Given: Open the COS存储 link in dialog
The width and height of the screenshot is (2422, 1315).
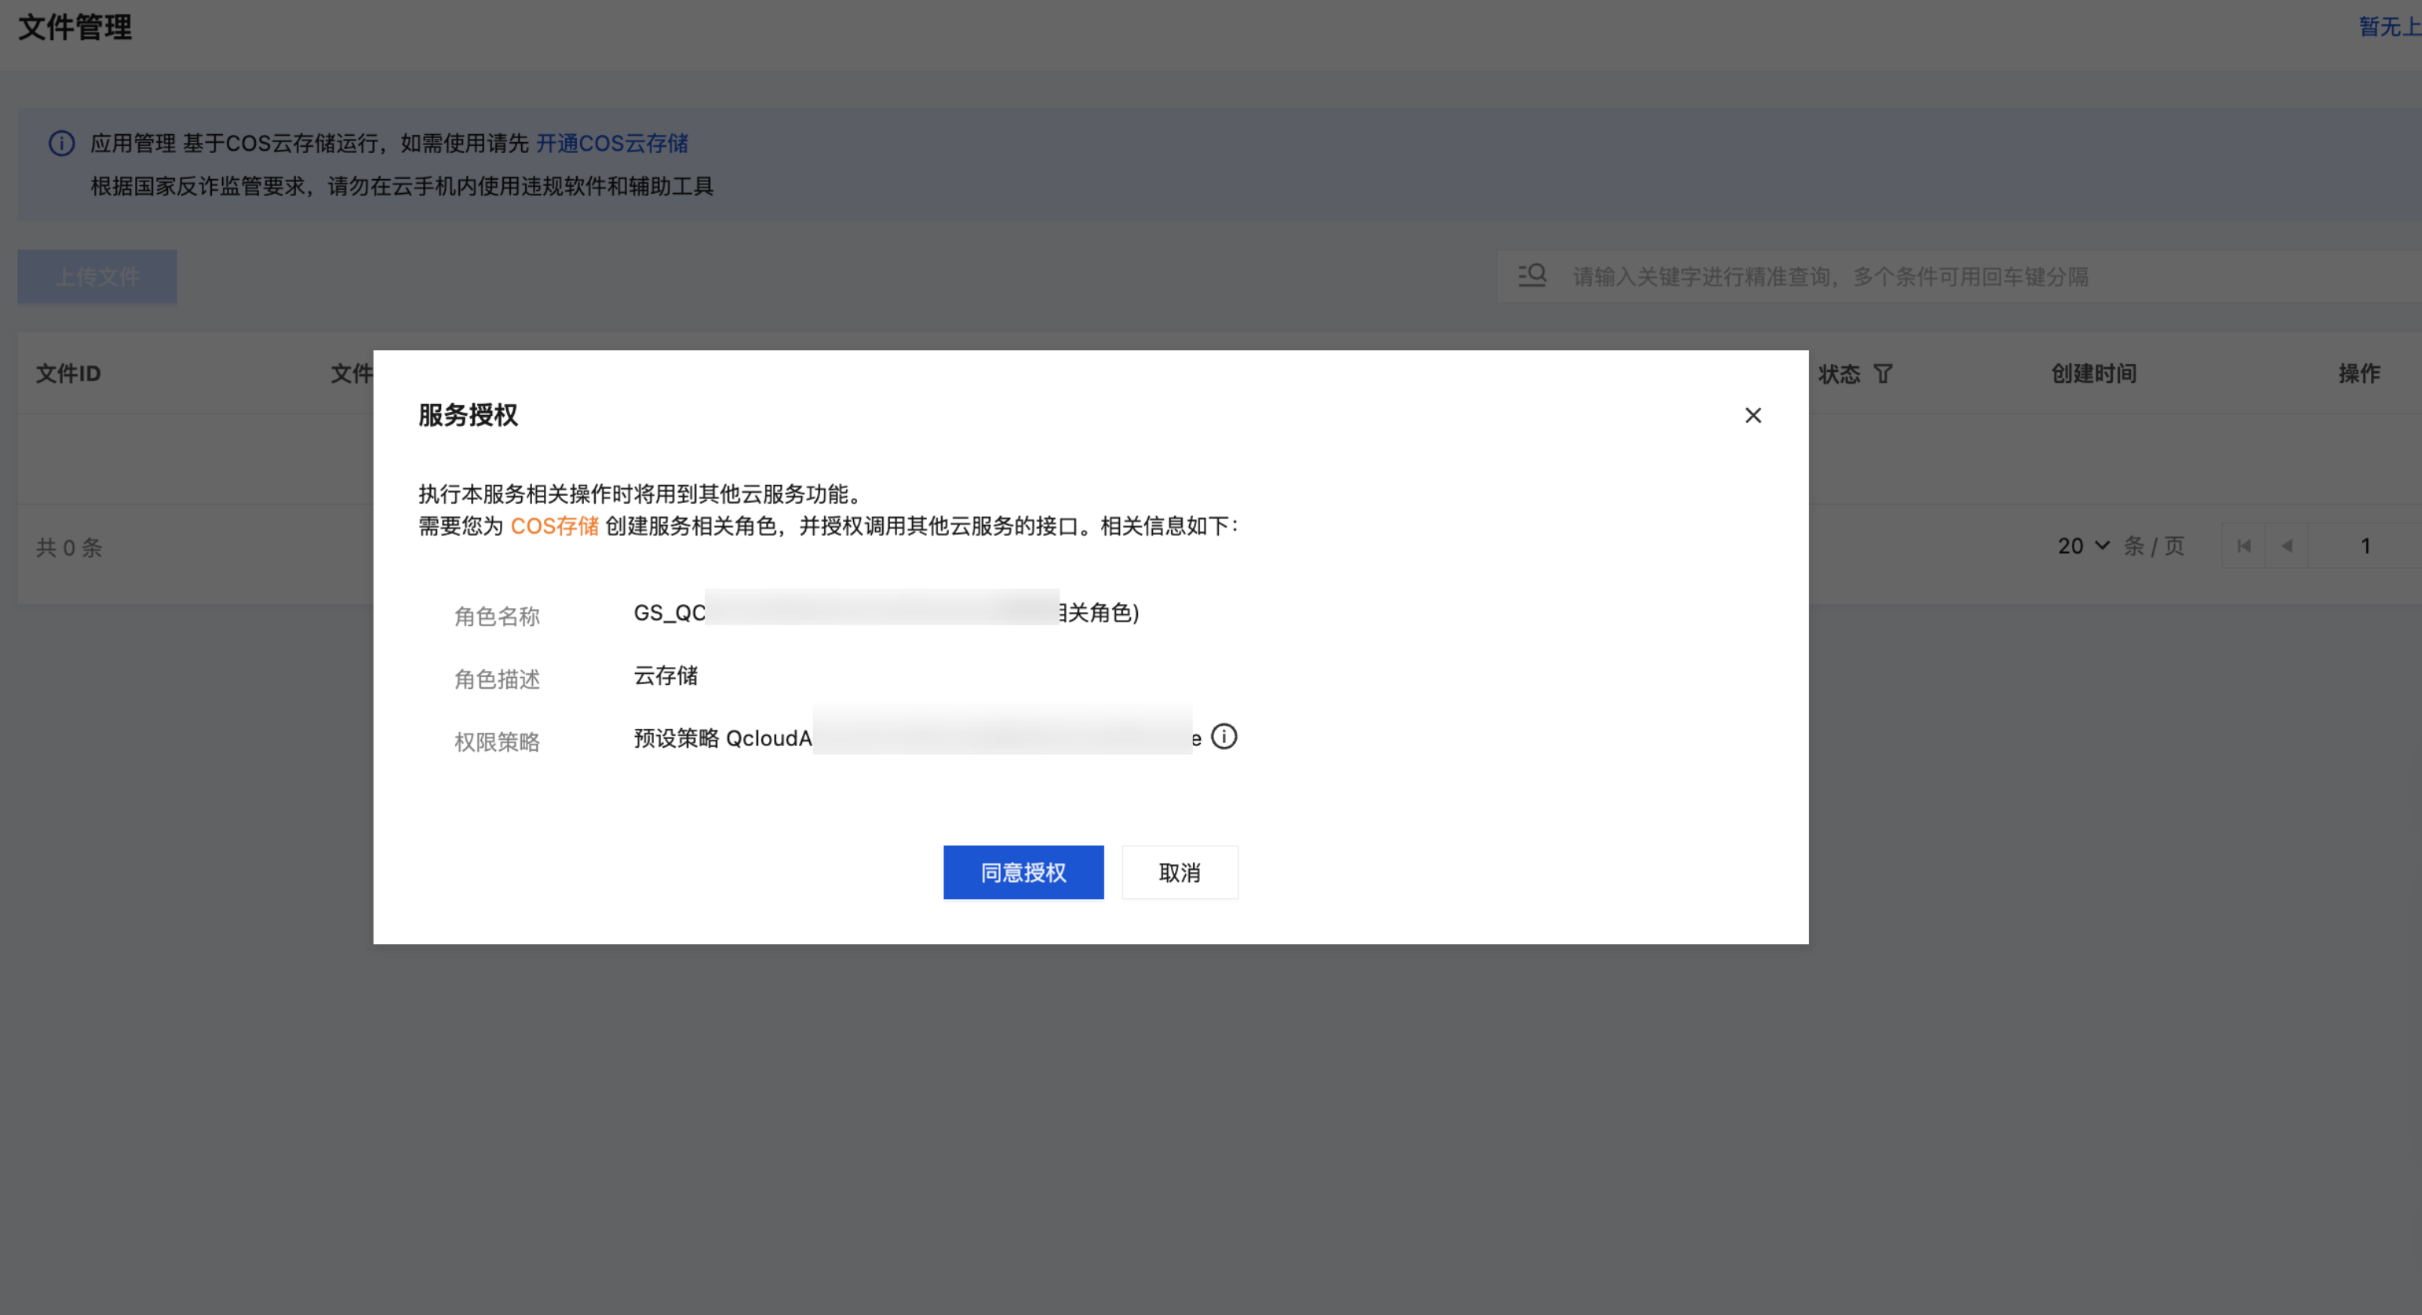Looking at the screenshot, I should pyautogui.click(x=554, y=526).
